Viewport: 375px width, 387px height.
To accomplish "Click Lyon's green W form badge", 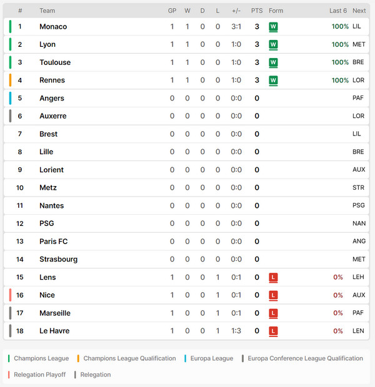I will [273, 45].
